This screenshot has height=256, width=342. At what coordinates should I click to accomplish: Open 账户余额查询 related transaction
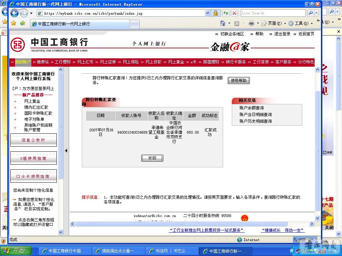point(251,108)
